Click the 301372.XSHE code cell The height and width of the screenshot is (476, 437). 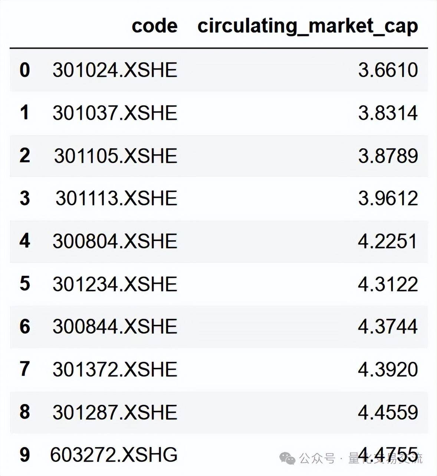click(115, 369)
